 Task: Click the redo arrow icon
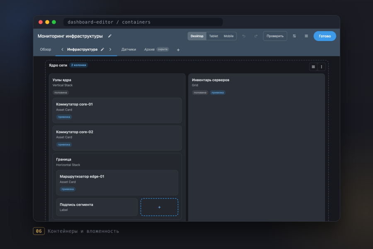coord(256,36)
